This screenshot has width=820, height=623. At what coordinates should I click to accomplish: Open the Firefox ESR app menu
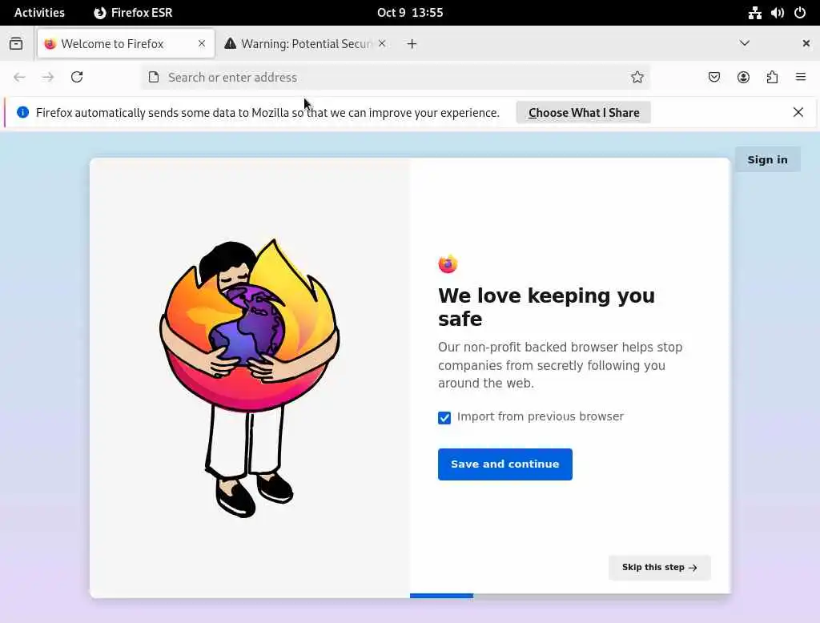pyautogui.click(x=134, y=13)
